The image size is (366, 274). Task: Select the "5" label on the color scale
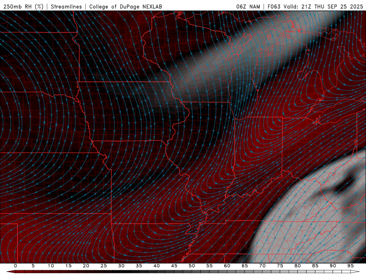(33, 266)
